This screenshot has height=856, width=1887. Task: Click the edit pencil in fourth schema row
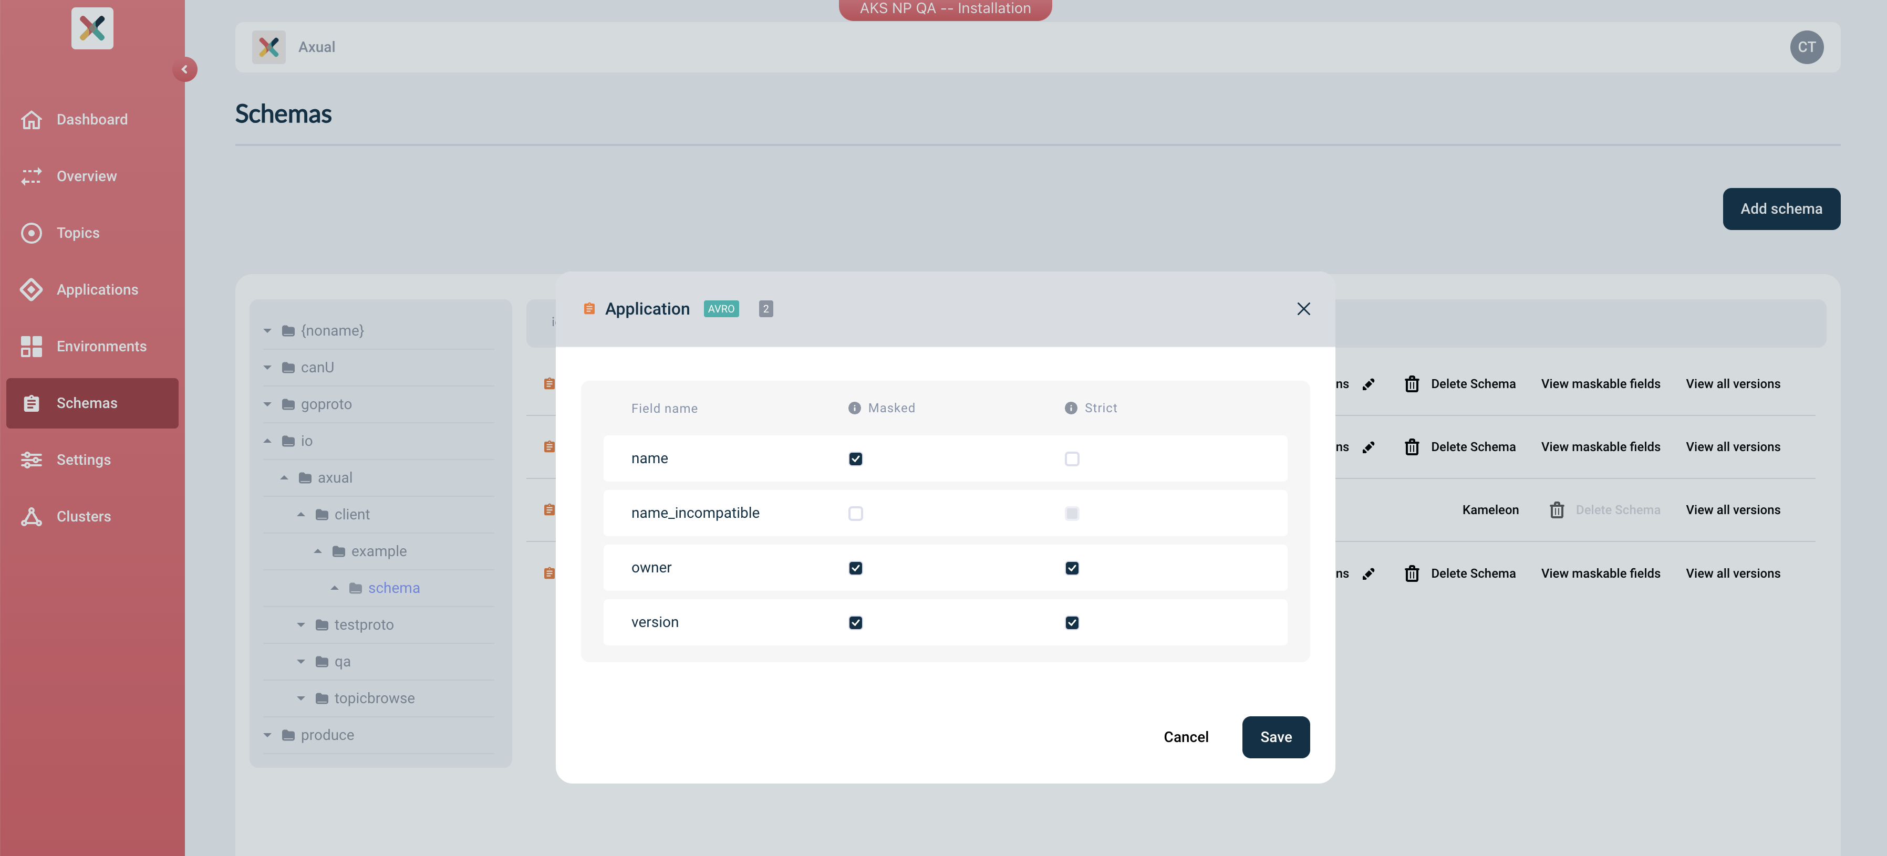[x=1367, y=573]
